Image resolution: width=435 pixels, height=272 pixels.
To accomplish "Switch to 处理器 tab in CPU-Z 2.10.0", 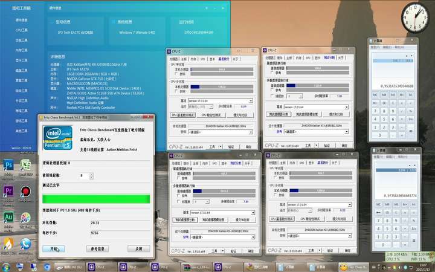I will (173, 59).
